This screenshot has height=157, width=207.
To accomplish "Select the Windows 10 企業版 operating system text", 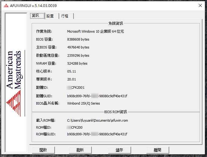I will pyautogui.click(x=95, y=31).
